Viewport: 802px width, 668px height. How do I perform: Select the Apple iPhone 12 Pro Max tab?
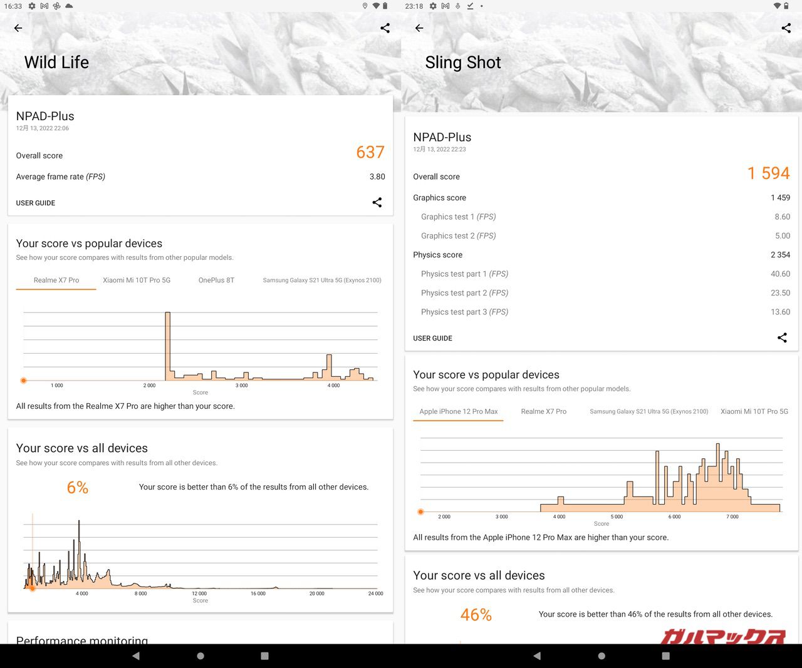coord(458,411)
